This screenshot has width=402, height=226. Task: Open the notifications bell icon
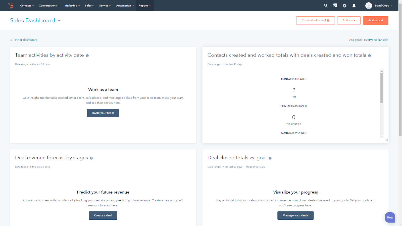[x=354, y=6]
